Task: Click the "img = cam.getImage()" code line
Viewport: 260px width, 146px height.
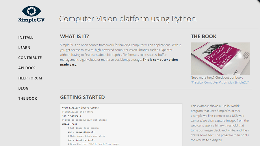Action: coord(81,132)
